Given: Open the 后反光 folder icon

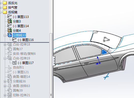Looking at the screenshot, I should [5, 3].
